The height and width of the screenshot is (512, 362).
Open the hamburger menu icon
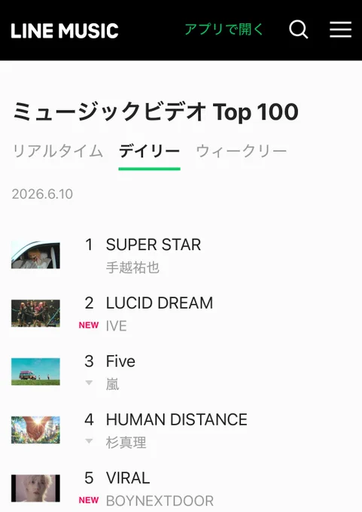click(340, 29)
